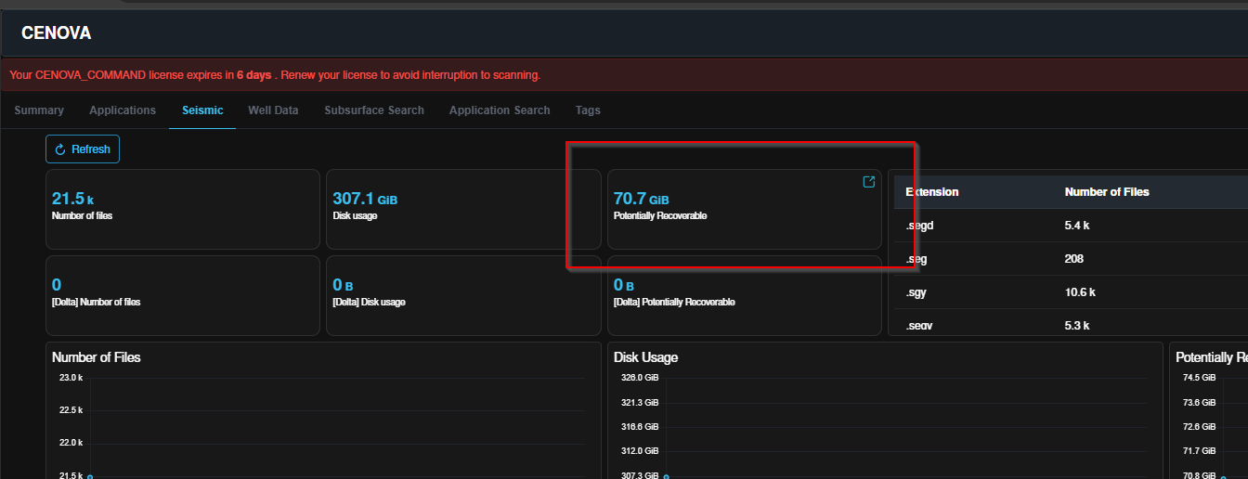Click the 10.6 k files count cell
Viewport: 1248px width, 479px height.
[x=1080, y=292]
